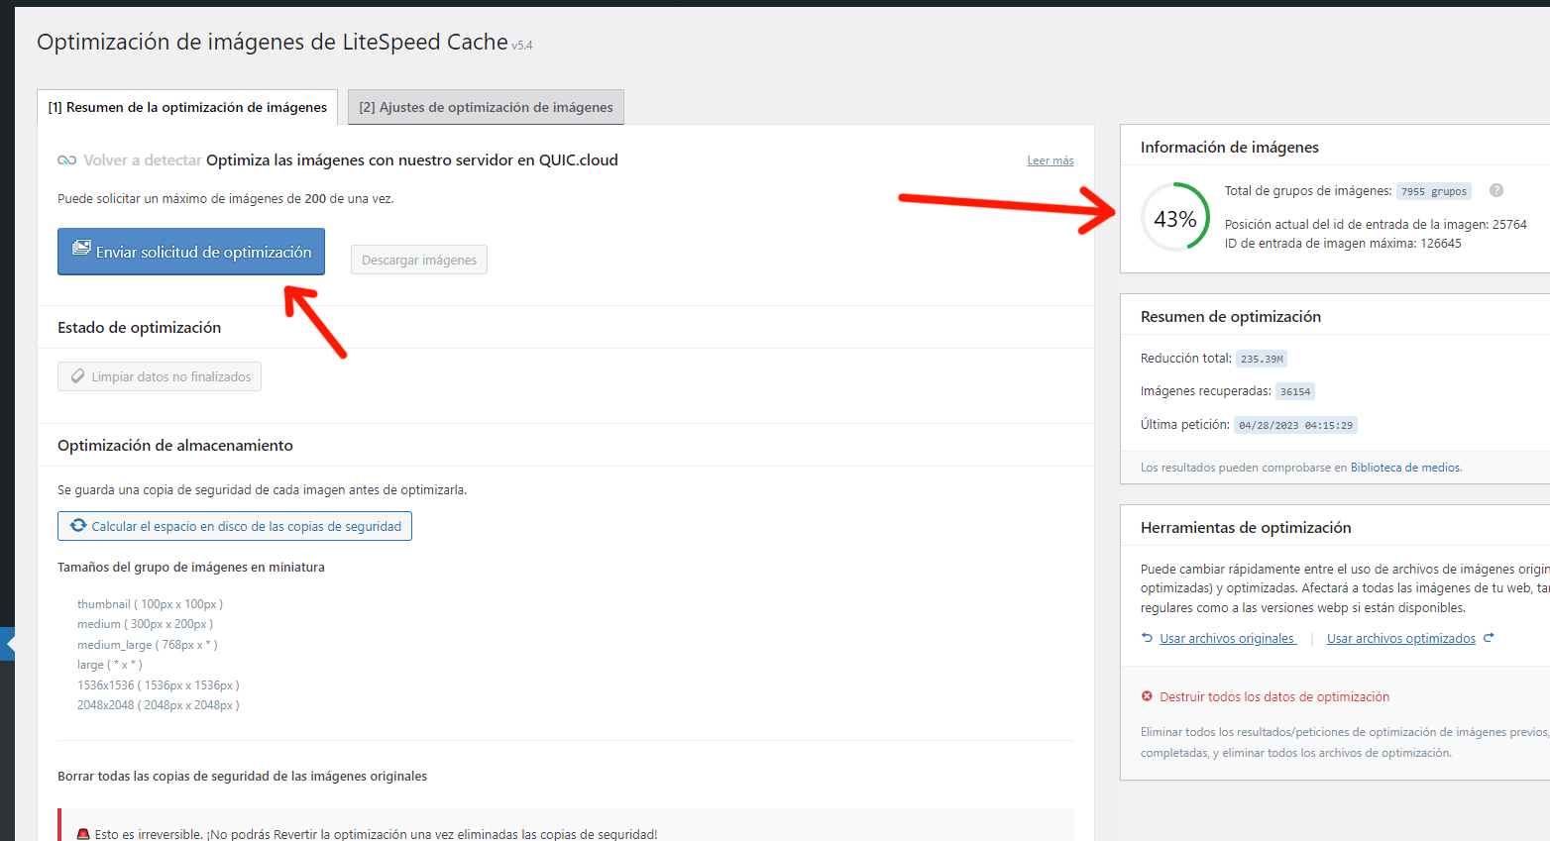Image resolution: width=1550 pixels, height=841 pixels.
Task: Click the redetect link icon beside Volver a detectar
Action: click(66, 160)
